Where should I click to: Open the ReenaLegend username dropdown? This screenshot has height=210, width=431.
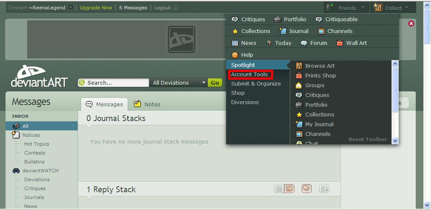(71, 8)
